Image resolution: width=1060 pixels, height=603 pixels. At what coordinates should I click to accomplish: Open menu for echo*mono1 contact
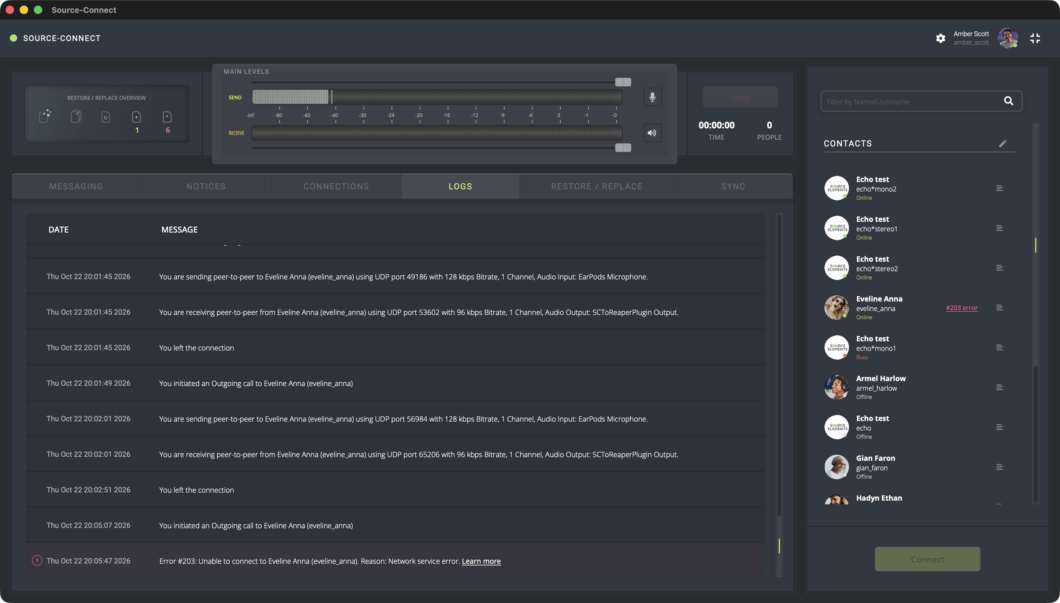pos(1000,347)
